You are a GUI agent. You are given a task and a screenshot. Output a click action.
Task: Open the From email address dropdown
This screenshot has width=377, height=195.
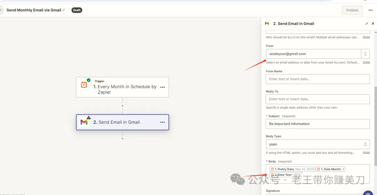point(318,54)
